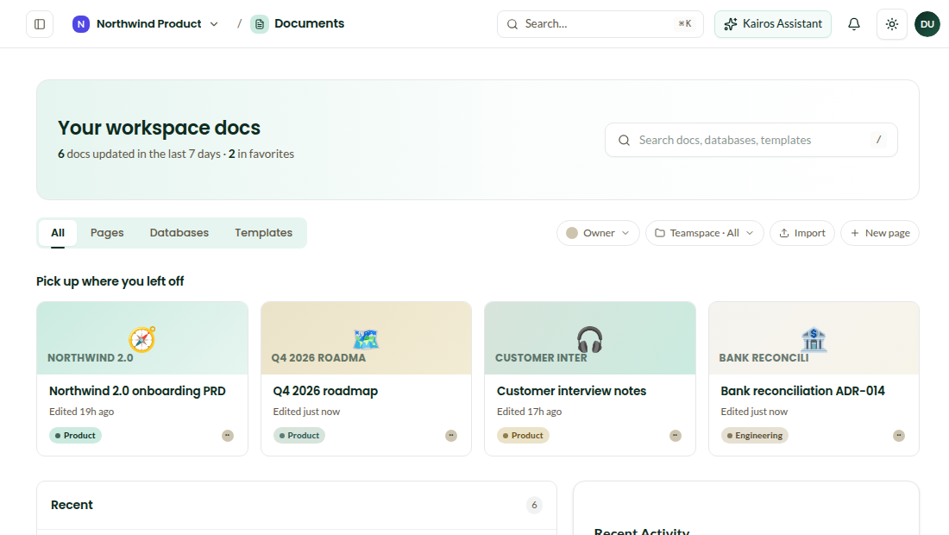Image resolution: width=949 pixels, height=535 pixels.
Task: Click the "Edited 17h ago" text
Action: tap(529, 412)
